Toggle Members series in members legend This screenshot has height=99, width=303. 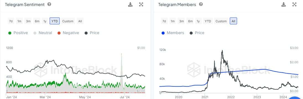tap(173, 33)
